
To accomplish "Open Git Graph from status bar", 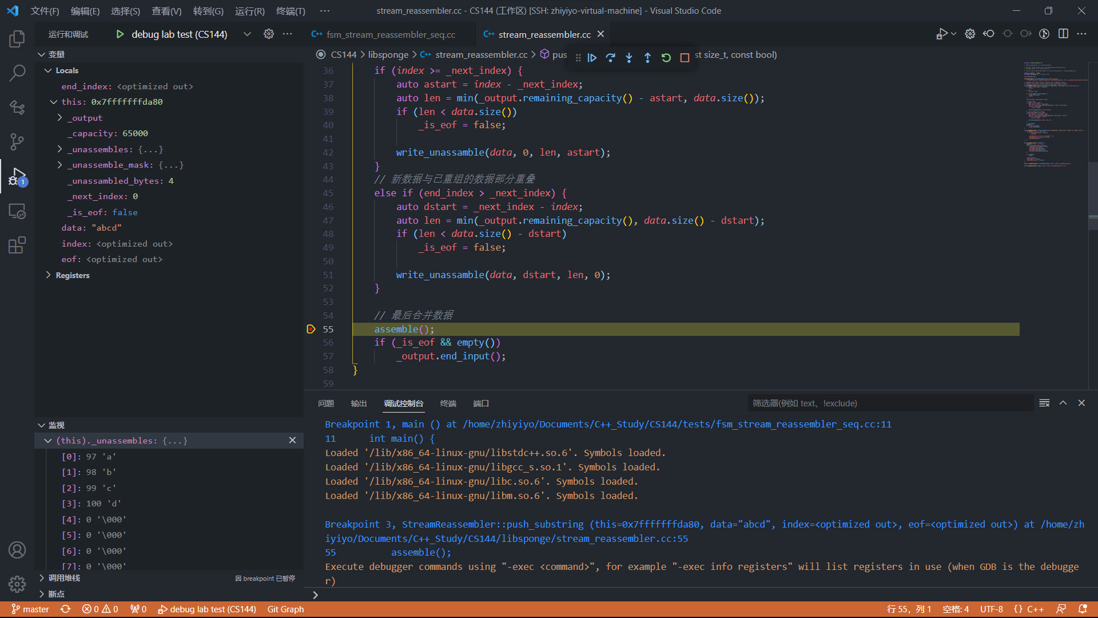I will coord(285,609).
